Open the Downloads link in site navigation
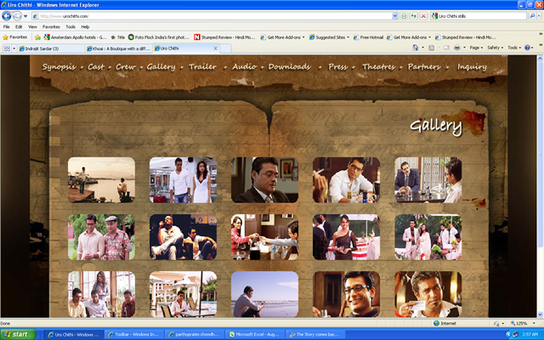The width and height of the screenshot is (544, 340). [x=289, y=66]
